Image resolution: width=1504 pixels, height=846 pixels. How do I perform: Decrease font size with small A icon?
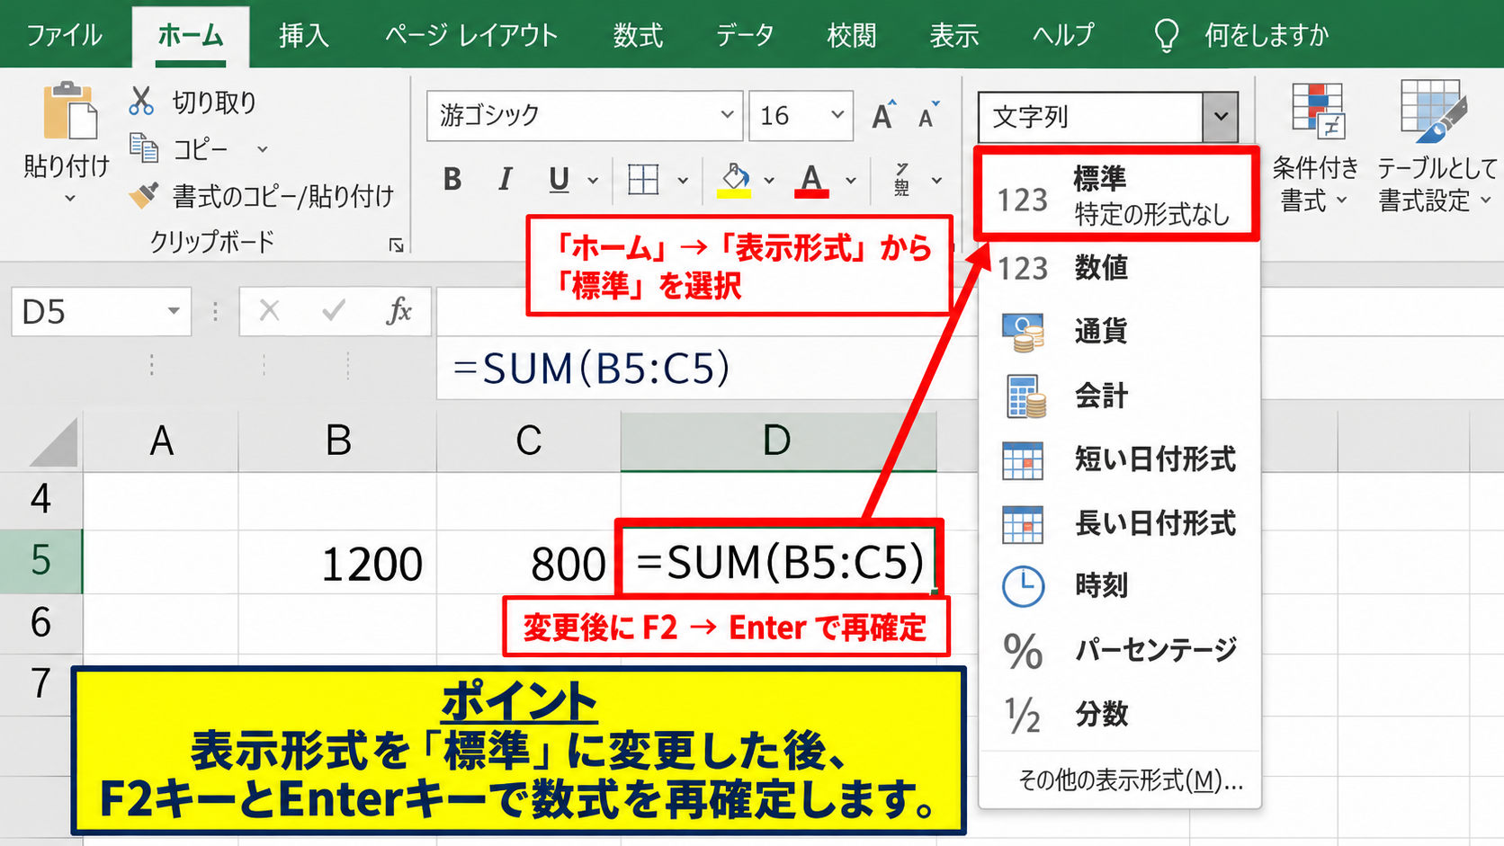pos(928,115)
